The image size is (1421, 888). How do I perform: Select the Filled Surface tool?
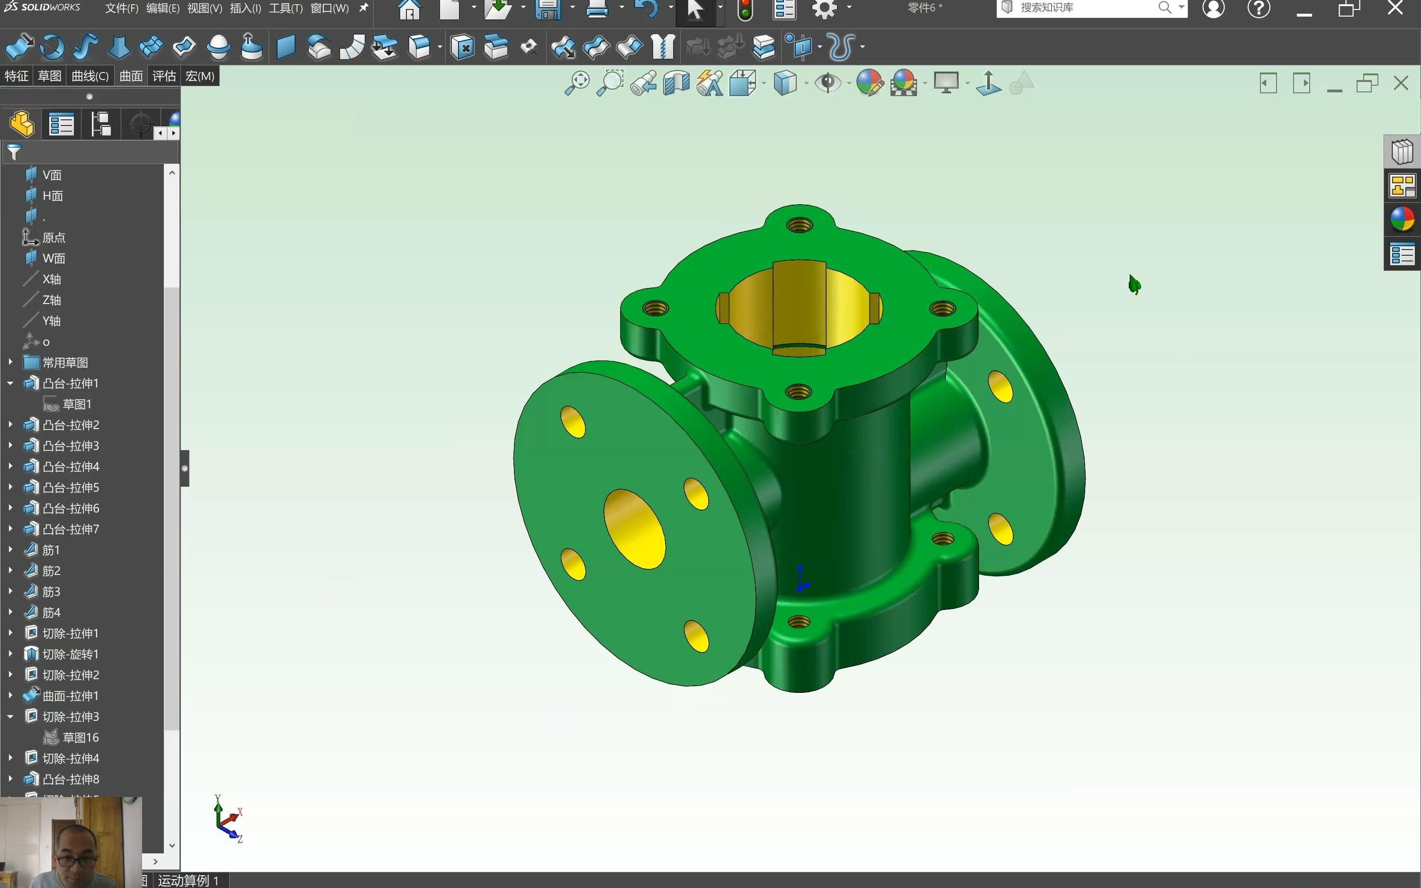[x=184, y=47]
